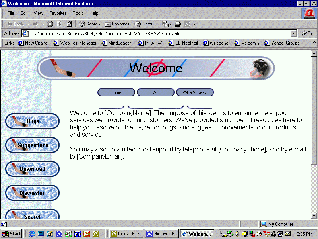Open the View menu
318x239 pixels.
point(38,13)
